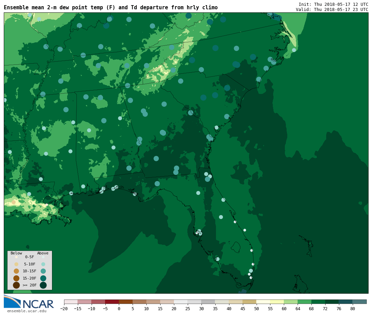
Task: Click the '64' colorbar tick label
Action: coord(298,308)
